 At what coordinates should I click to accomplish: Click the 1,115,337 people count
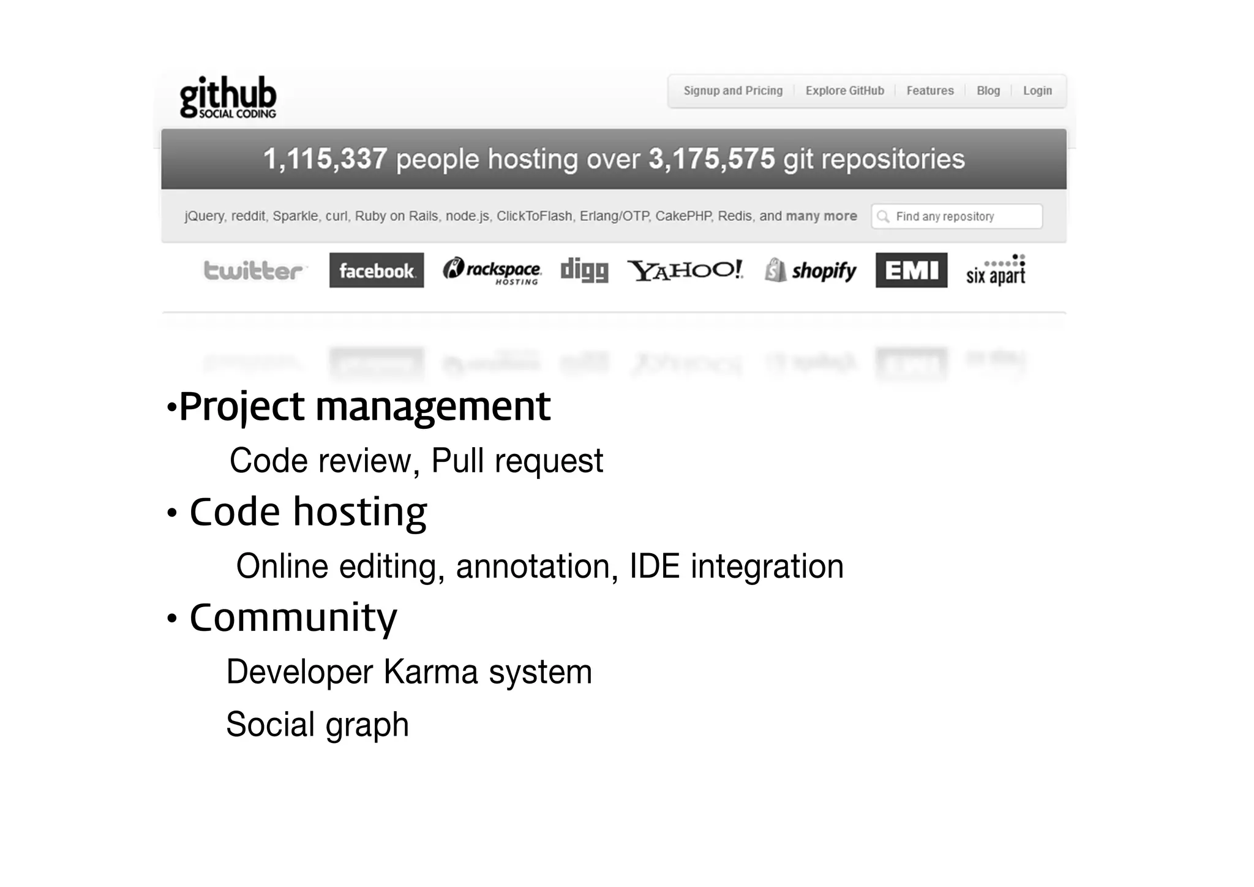pos(325,159)
